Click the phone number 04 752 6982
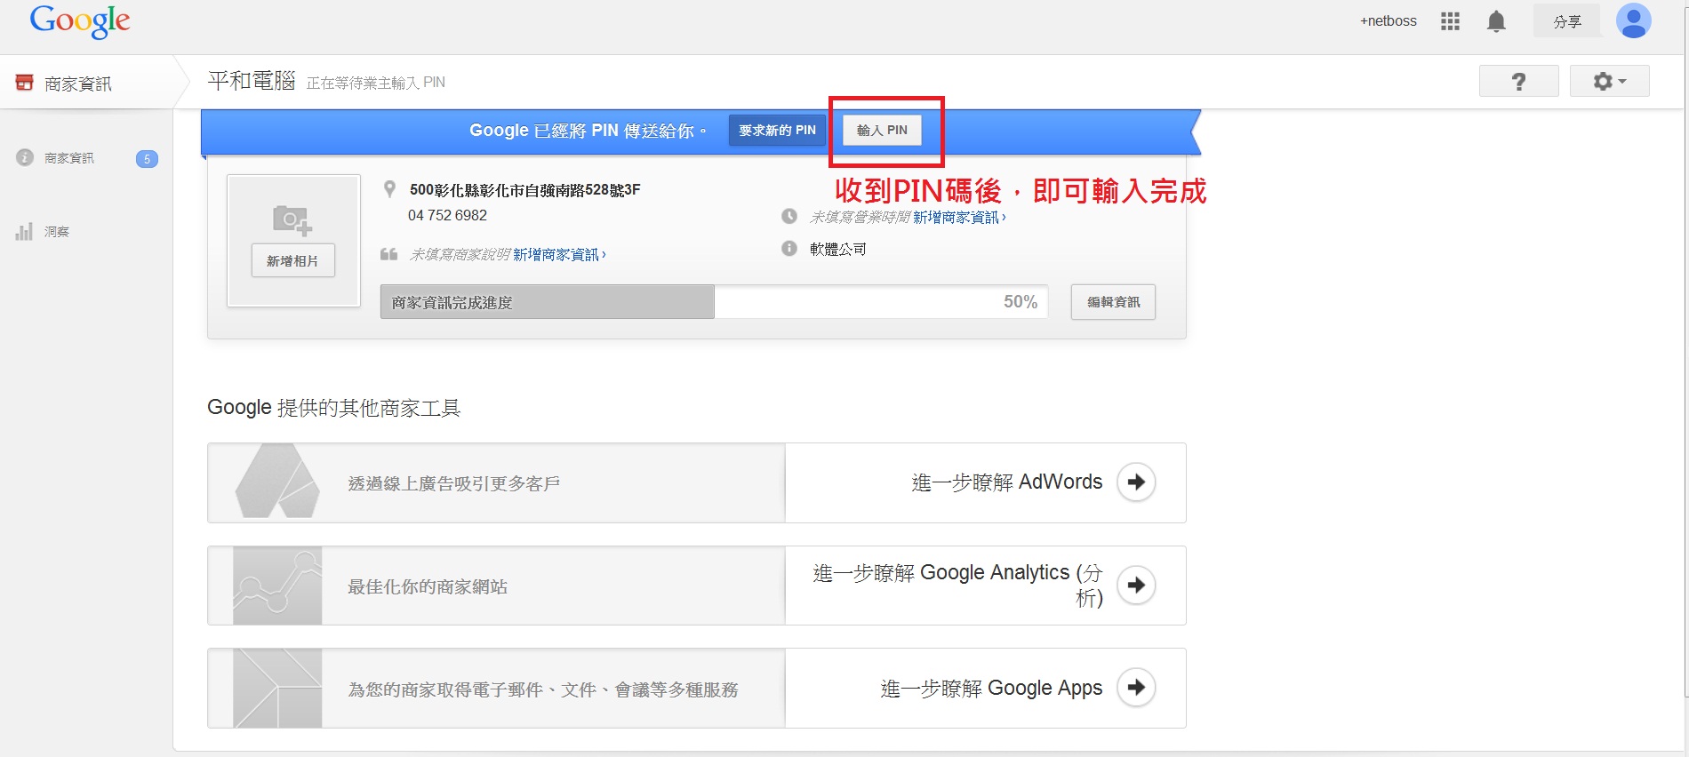The image size is (1689, 757). pyautogui.click(x=447, y=215)
